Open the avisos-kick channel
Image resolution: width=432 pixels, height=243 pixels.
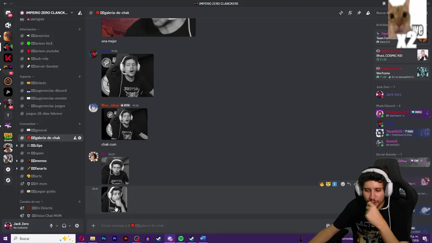click(x=51, y=44)
